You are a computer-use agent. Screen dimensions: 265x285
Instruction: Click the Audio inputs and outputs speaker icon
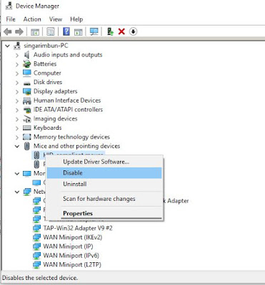tap(27, 55)
